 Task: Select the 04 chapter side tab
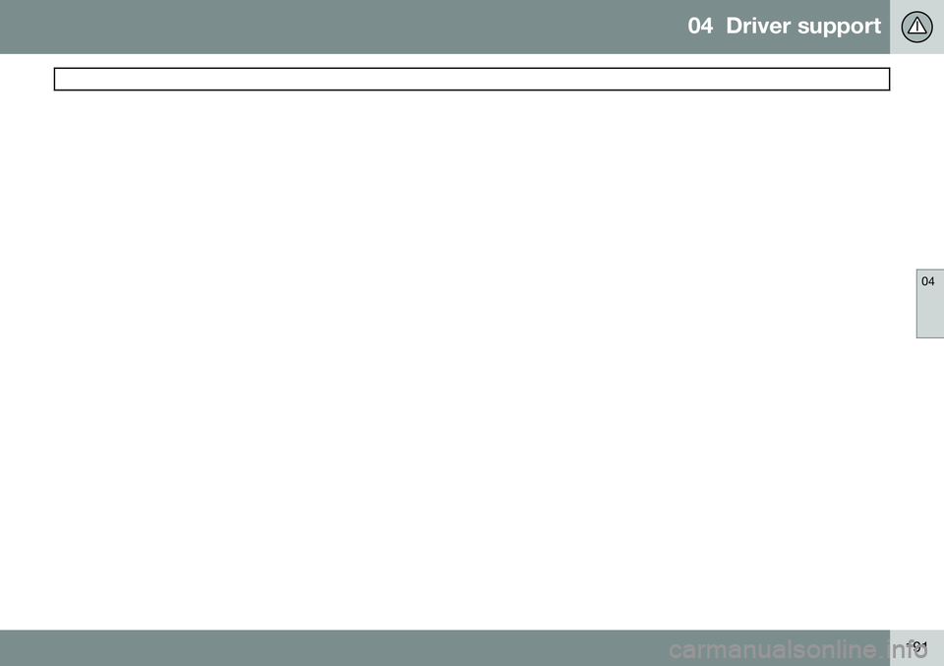pyautogui.click(x=929, y=304)
